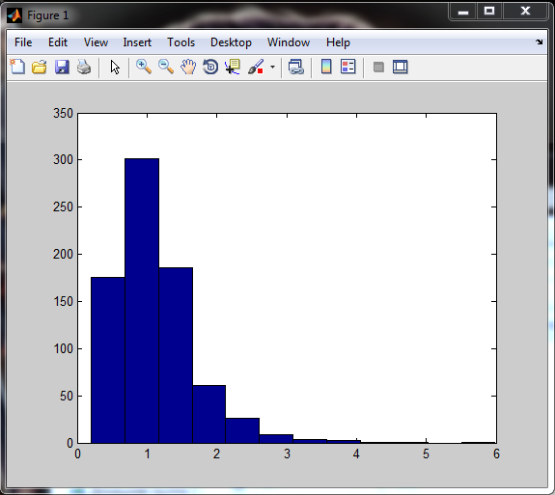Image resolution: width=555 pixels, height=495 pixels.
Task: Click the y-axis label 200
Action: (x=63, y=254)
